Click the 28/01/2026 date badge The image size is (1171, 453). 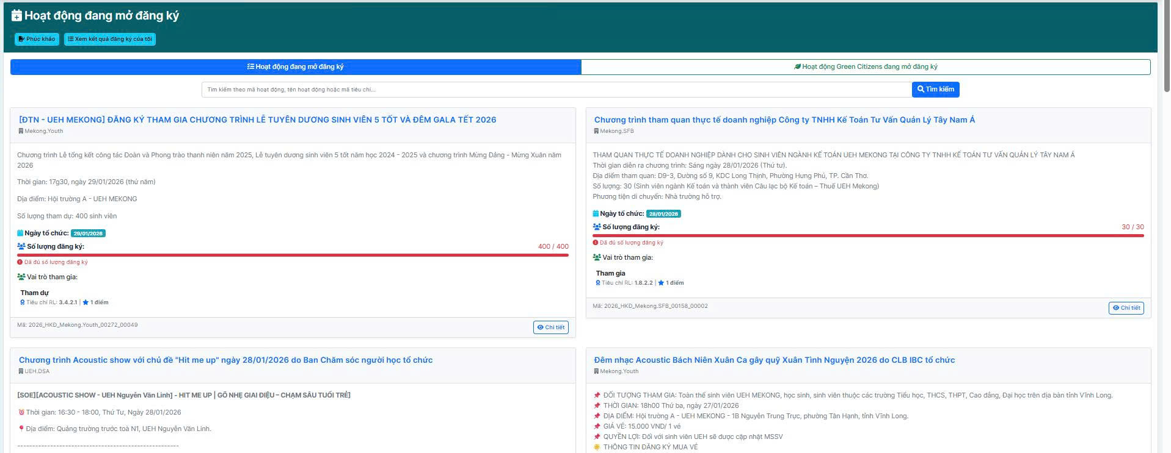[663, 214]
